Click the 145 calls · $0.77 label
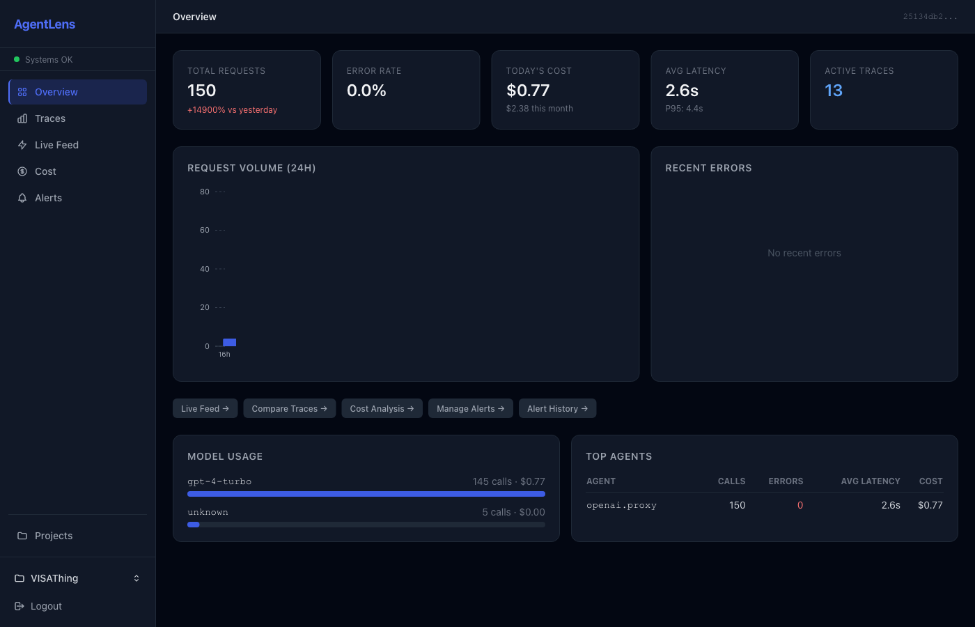 [x=509, y=481]
